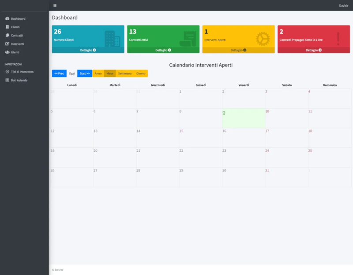Click the building icon next to Clienti

pos(8,27)
